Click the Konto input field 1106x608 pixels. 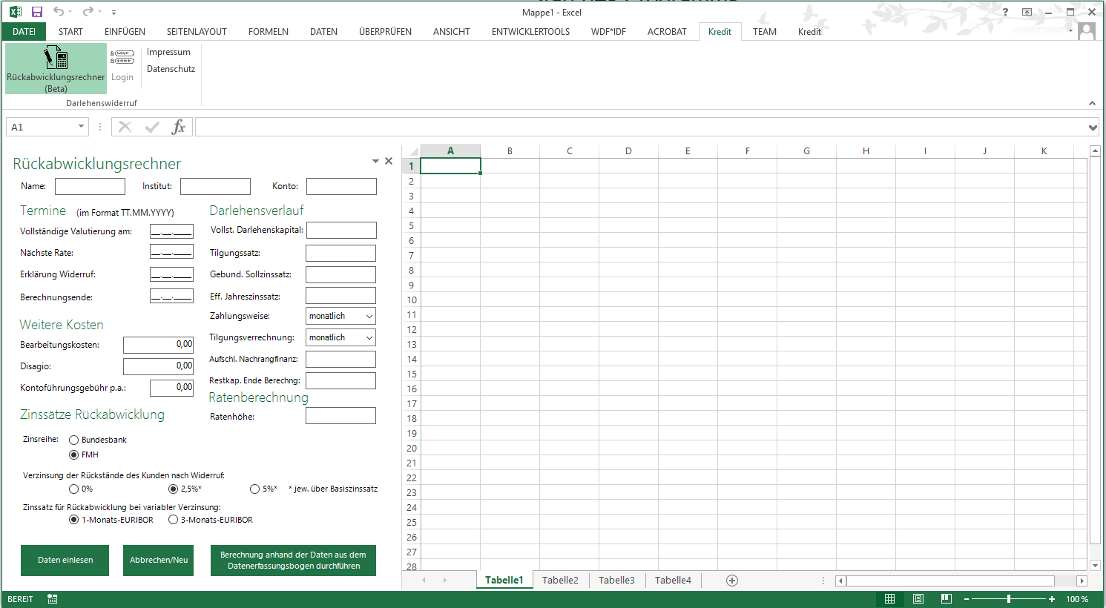coord(341,186)
